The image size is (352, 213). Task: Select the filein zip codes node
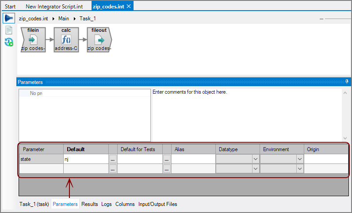[33, 40]
